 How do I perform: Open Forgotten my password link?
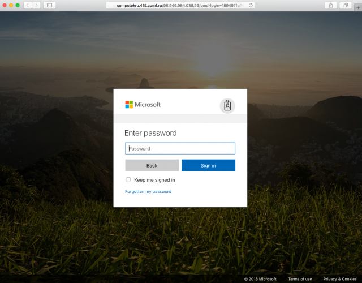click(148, 191)
